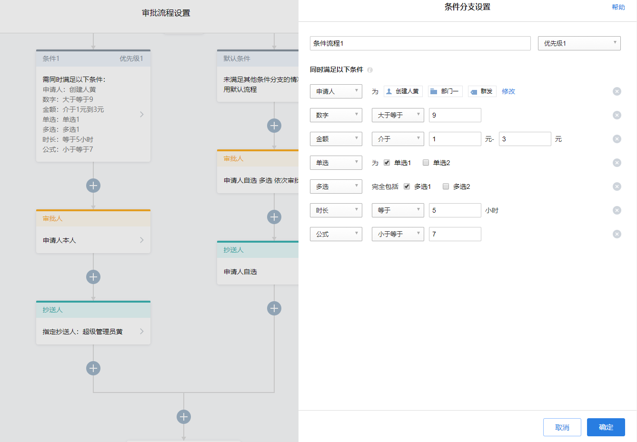Add node plus button below 默认条件 card
The width and height of the screenshot is (637, 442).
click(274, 126)
